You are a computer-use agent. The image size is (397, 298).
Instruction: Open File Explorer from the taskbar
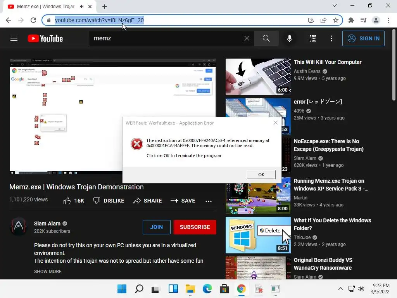pyautogui.click(x=190, y=289)
